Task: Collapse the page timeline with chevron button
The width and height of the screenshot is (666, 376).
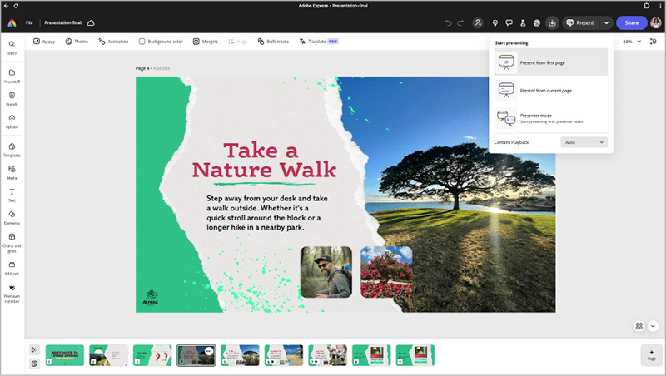Action: [653, 326]
